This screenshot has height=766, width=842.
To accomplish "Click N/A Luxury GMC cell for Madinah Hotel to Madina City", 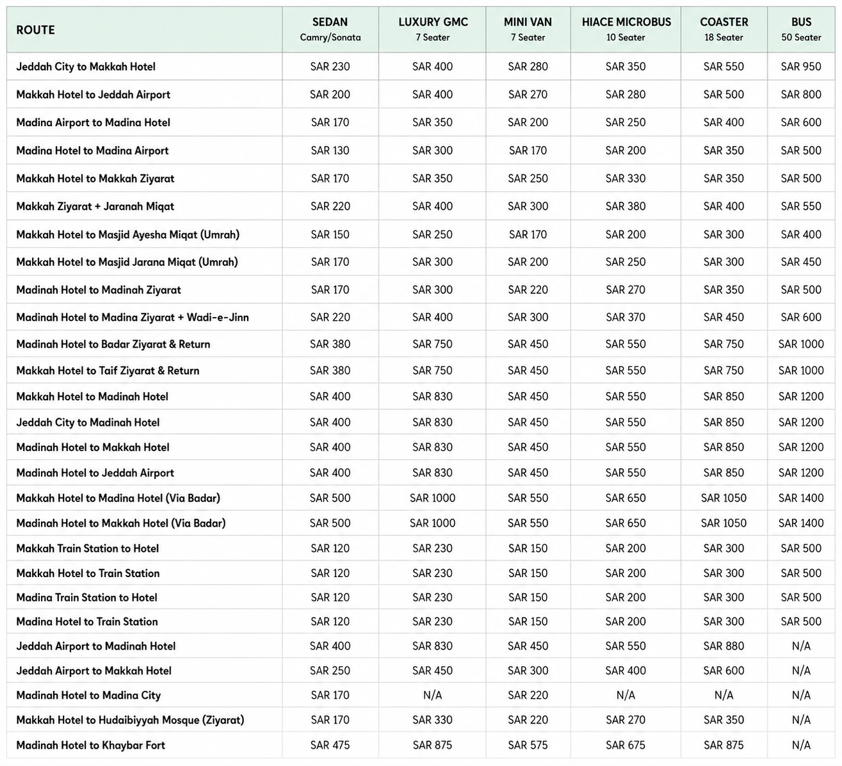I will [433, 695].
